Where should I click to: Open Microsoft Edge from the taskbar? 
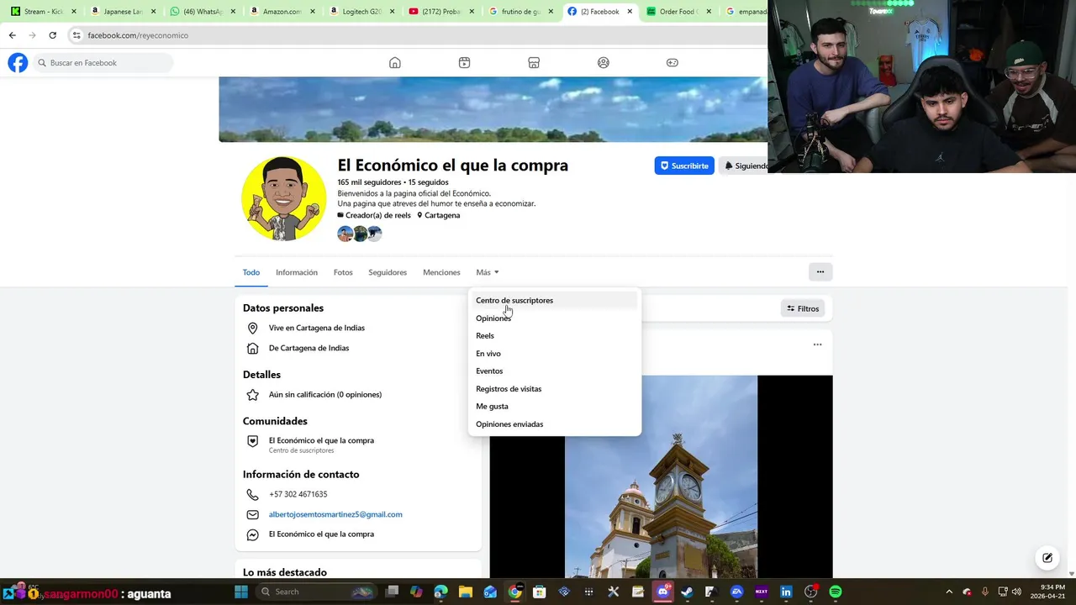tap(441, 592)
